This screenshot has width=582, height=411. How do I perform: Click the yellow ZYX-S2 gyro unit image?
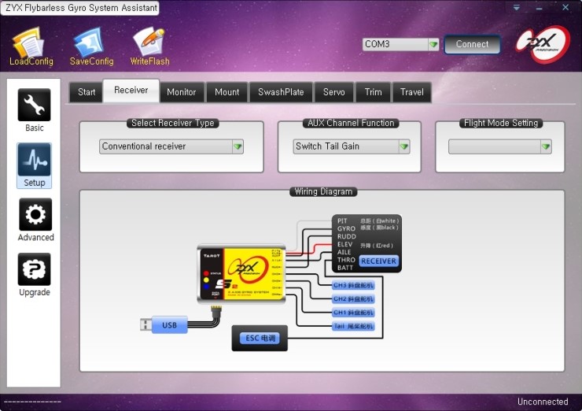[241, 274]
